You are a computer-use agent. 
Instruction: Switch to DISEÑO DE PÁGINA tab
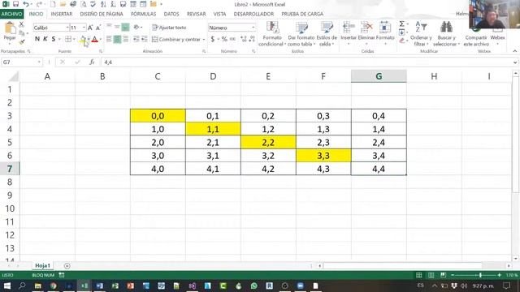102,14
